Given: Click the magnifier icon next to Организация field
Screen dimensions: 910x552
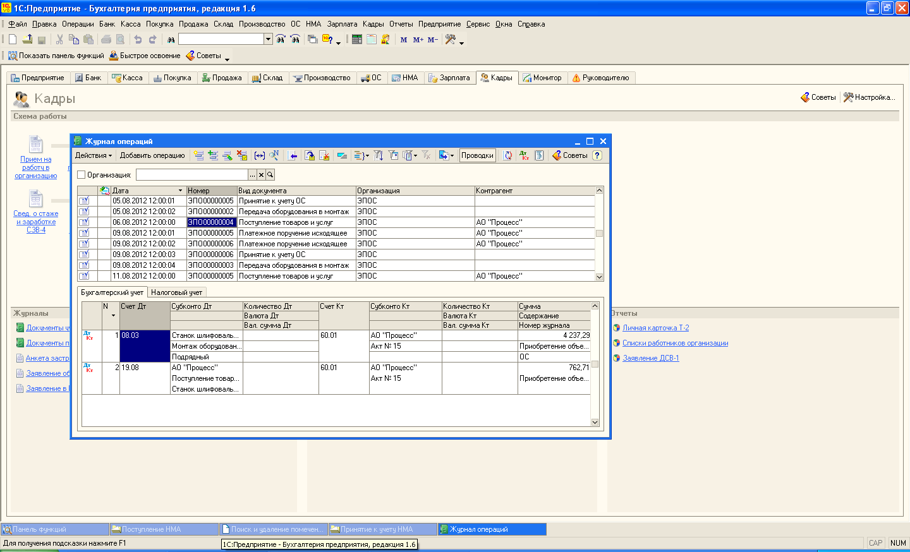Looking at the screenshot, I should (270, 175).
